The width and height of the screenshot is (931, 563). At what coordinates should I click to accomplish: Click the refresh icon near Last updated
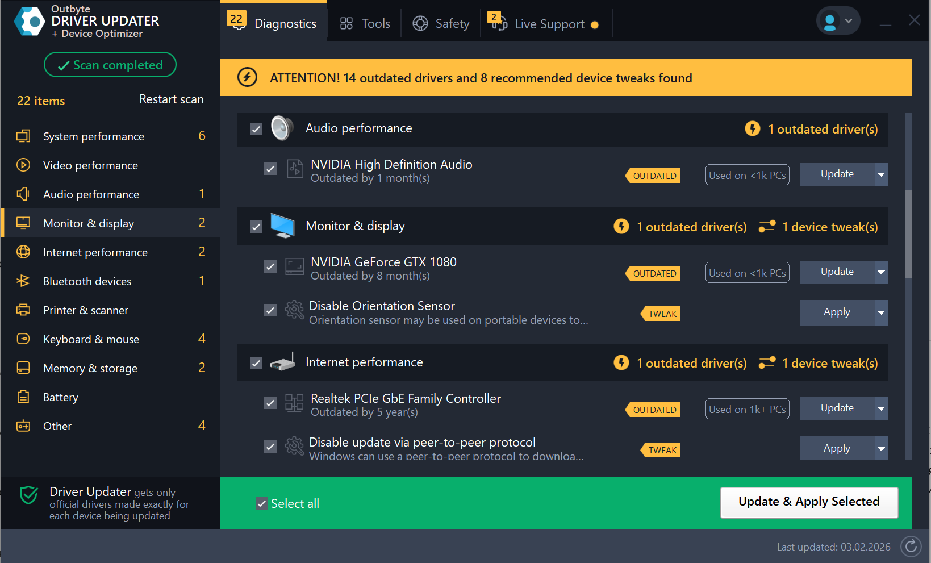click(x=911, y=547)
